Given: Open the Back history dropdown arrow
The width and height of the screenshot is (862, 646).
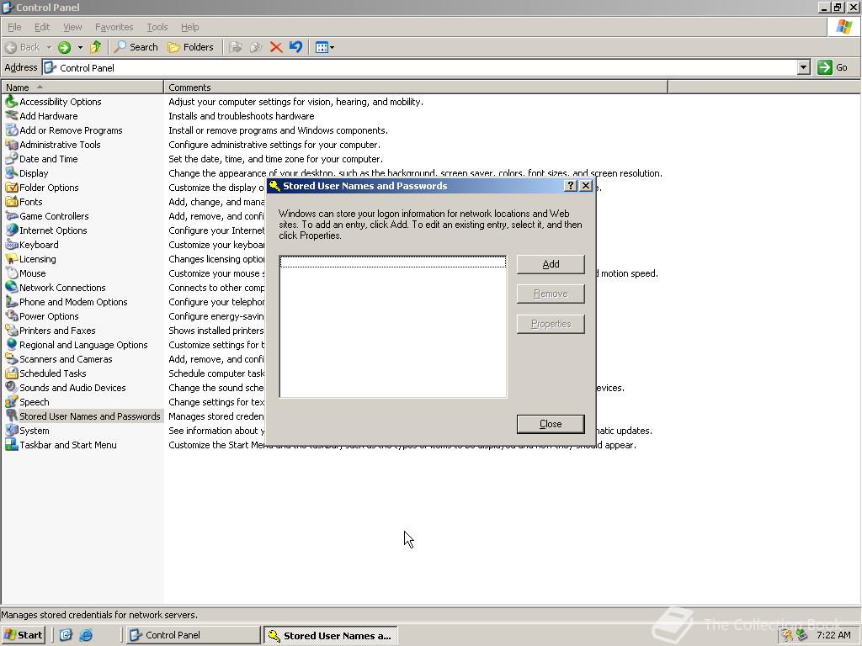Looking at the screenshot, I should pos(49,47).
